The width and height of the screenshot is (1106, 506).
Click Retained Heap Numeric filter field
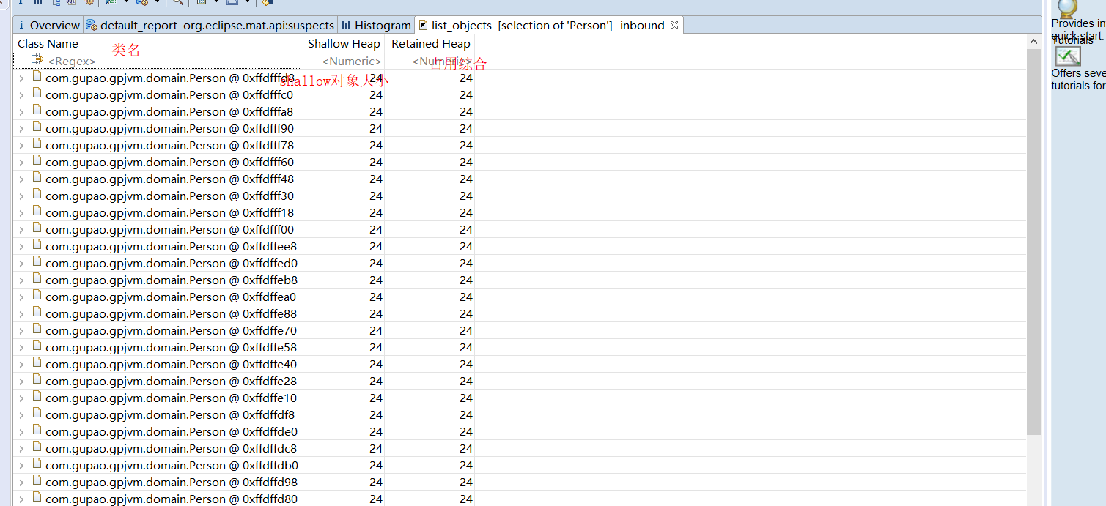tap(430, 62)
